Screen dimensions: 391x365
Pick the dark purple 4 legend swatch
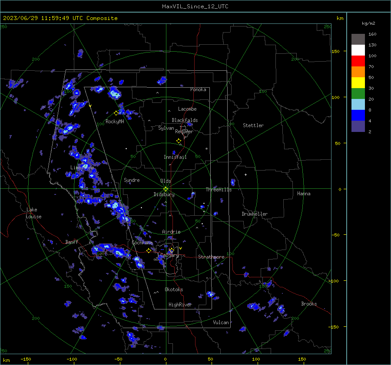[358, 126]
